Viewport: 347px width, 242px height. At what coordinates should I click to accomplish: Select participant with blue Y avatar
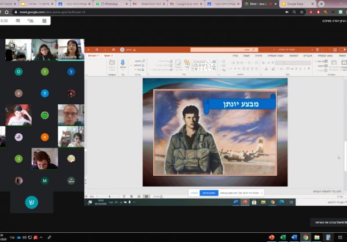click(45, 93)
